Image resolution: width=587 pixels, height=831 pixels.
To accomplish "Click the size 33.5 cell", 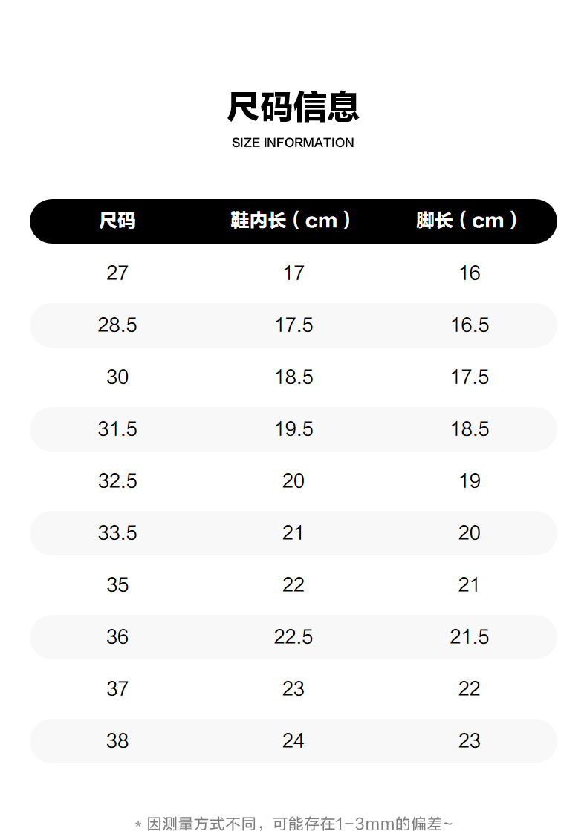I will pyautogui.click(x=117, y=533).
